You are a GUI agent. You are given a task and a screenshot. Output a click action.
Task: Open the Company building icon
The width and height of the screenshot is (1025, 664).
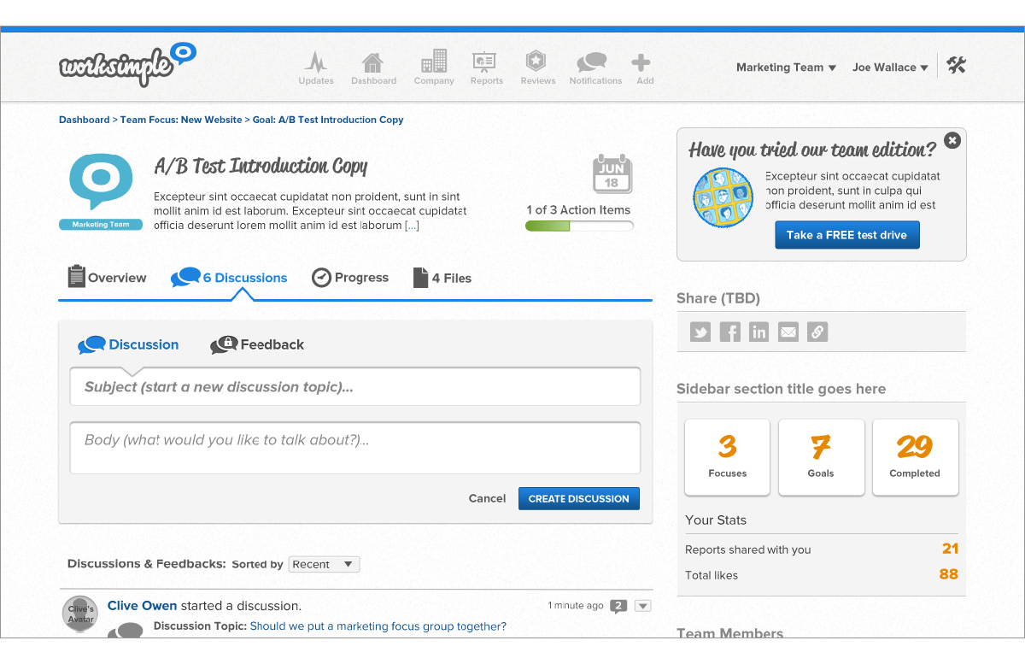click(x=433, y=63)
